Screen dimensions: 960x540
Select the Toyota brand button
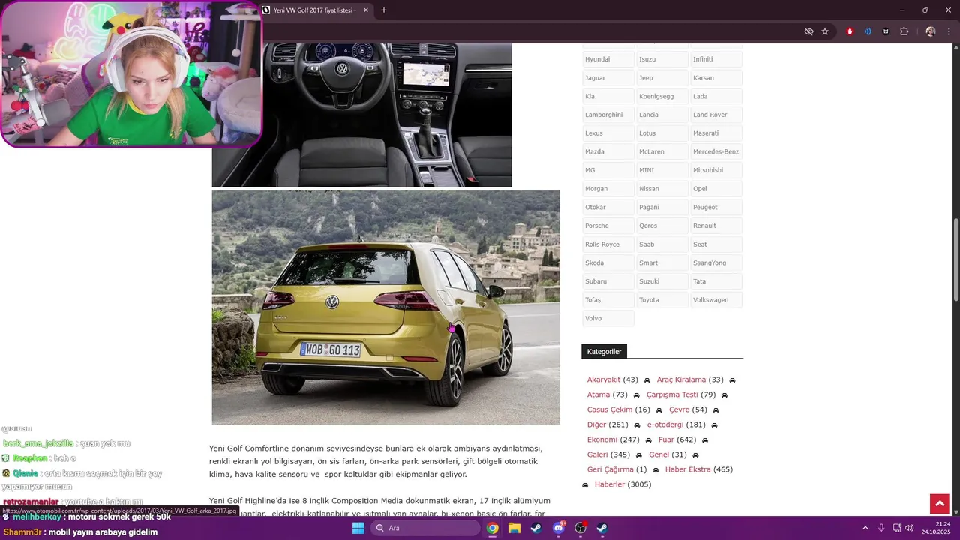tap(662, 300)
